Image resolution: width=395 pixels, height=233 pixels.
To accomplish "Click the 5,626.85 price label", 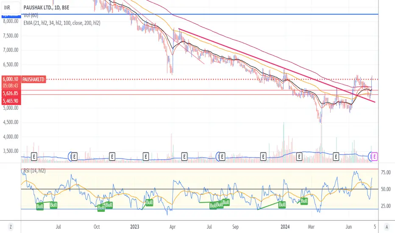I will click(11, 94).
